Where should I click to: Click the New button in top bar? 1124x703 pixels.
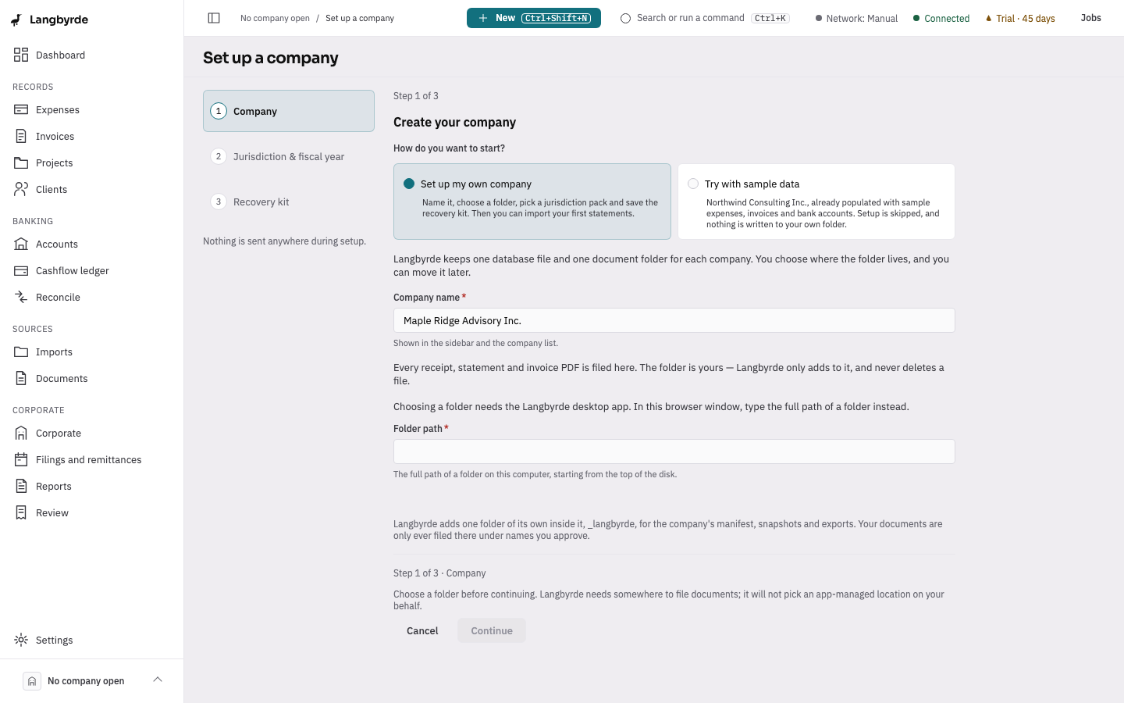pos(534,18)
